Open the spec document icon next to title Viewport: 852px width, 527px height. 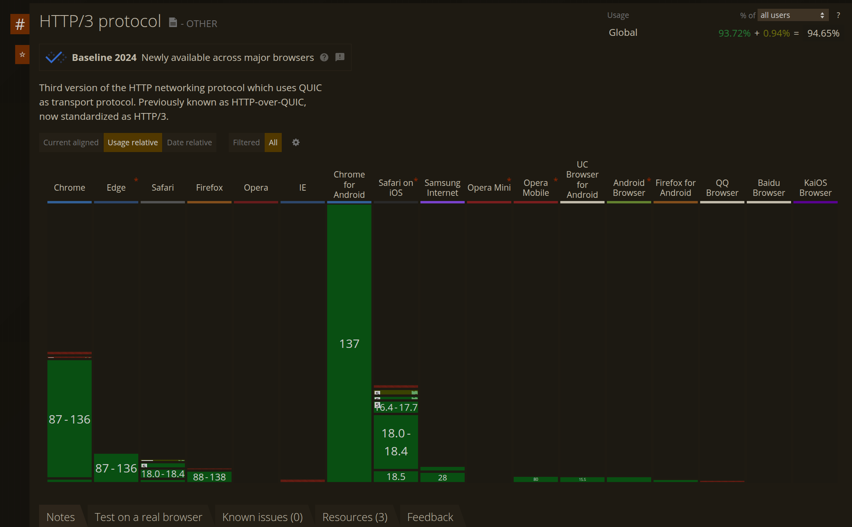click(x=173, y=23)
